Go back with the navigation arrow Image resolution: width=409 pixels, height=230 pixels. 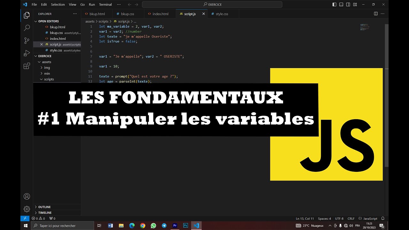pos(129,4)
